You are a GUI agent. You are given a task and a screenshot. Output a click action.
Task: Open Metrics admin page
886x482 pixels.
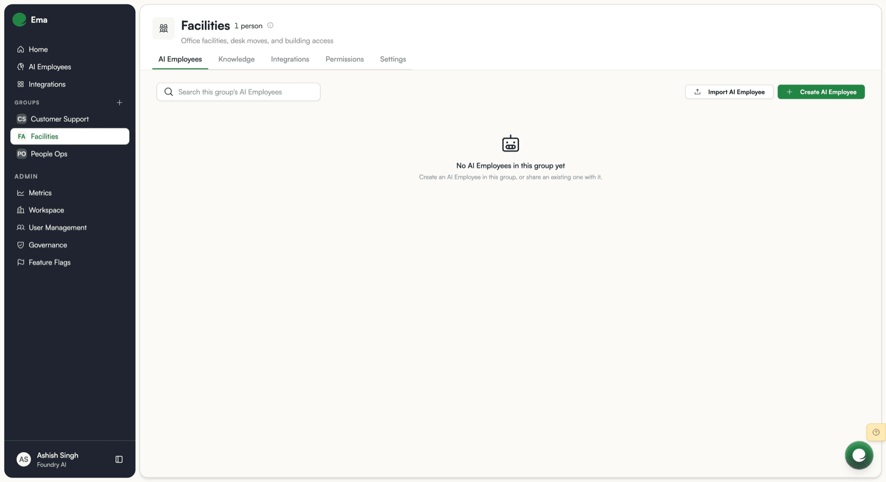70,193
